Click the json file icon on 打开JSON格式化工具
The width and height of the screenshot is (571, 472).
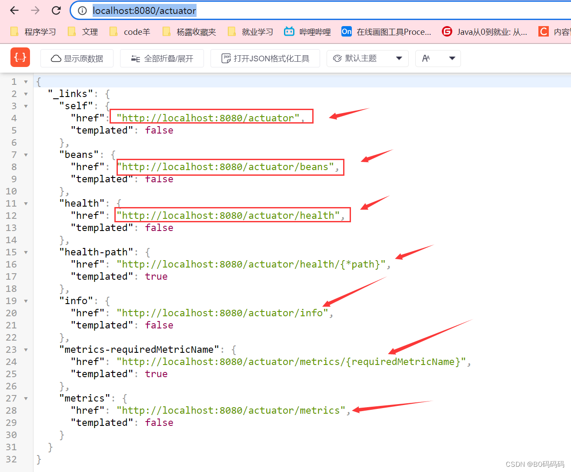(226, 58)
